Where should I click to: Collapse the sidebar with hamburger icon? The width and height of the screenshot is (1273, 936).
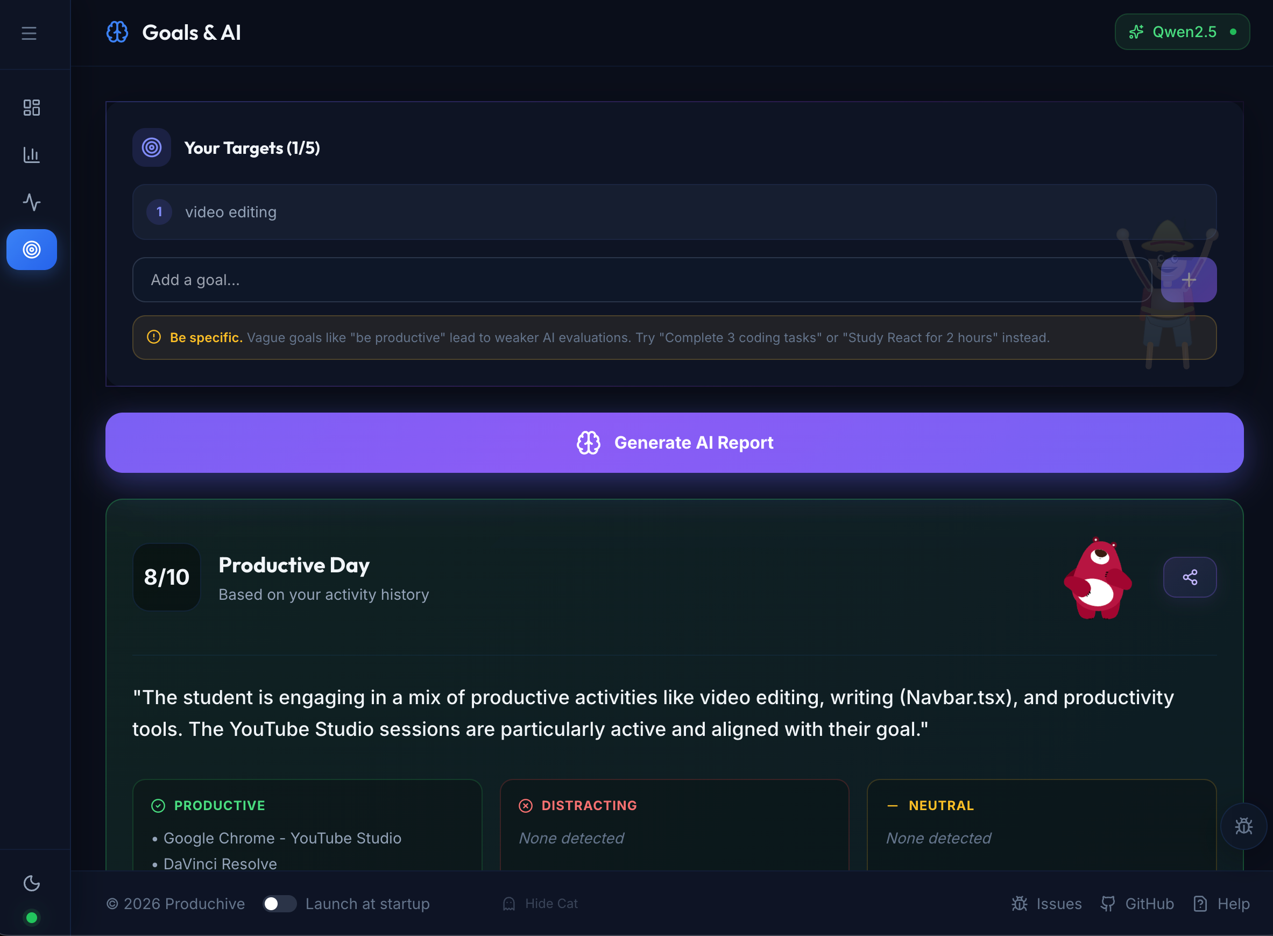tap(29, 33)
